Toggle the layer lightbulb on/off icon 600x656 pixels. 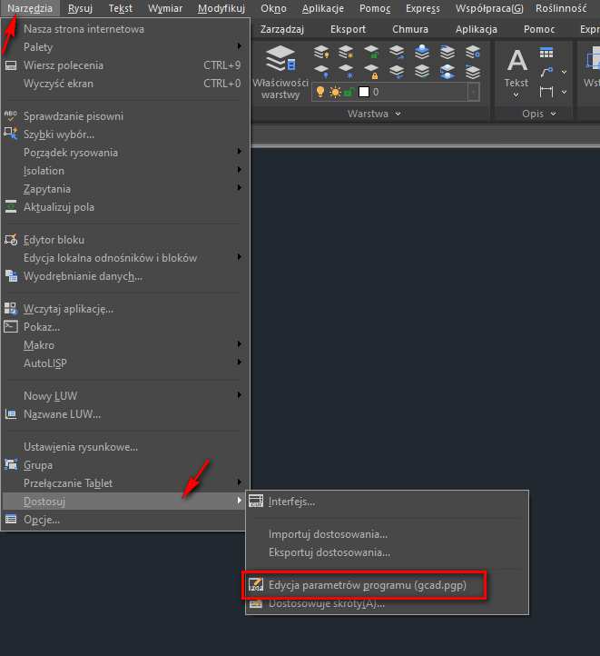pos(320,92)
